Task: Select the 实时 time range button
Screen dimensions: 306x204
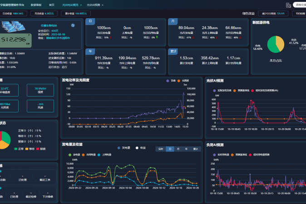Action: click(160, 149)
